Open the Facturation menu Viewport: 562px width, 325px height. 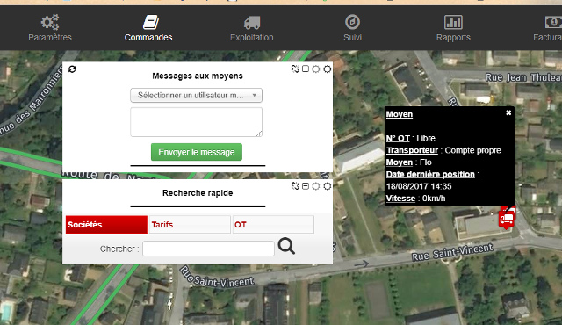pyautogui.click(x=548, y=27)
